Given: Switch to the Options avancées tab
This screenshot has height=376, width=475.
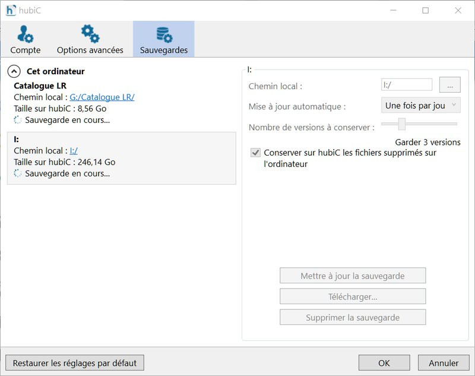Looking at the screenshot, I should point(90,39).
